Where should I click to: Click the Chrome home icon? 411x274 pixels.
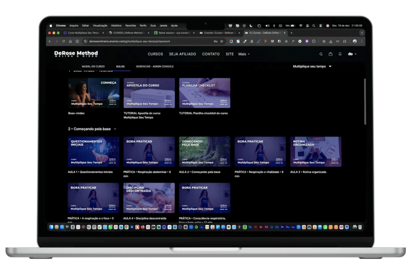click(x=70, y=41)
